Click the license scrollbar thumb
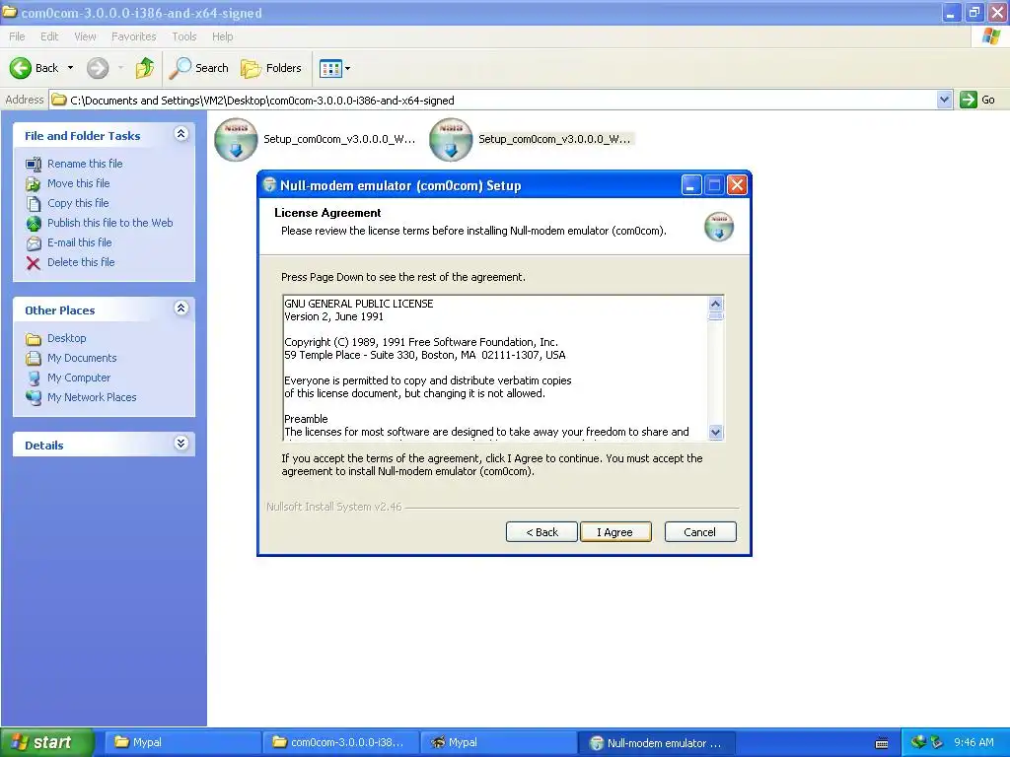Viewport: 1010px width, 757px height. [x=716, y=315]
